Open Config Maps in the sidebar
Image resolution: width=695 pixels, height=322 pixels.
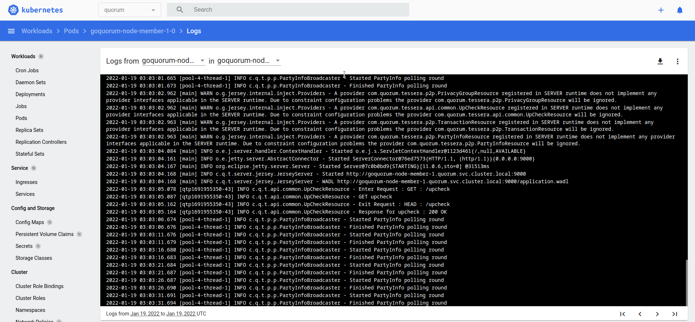coord(30,222)
